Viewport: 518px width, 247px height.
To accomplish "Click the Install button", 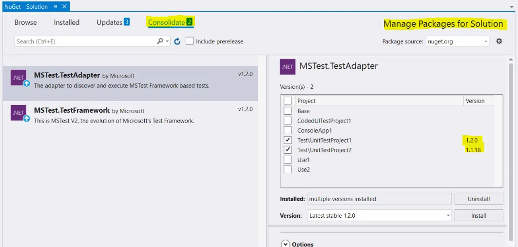I will (x=479, y=216).
